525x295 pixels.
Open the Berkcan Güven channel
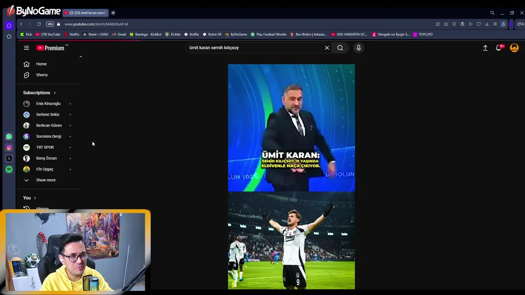(48, 125)
